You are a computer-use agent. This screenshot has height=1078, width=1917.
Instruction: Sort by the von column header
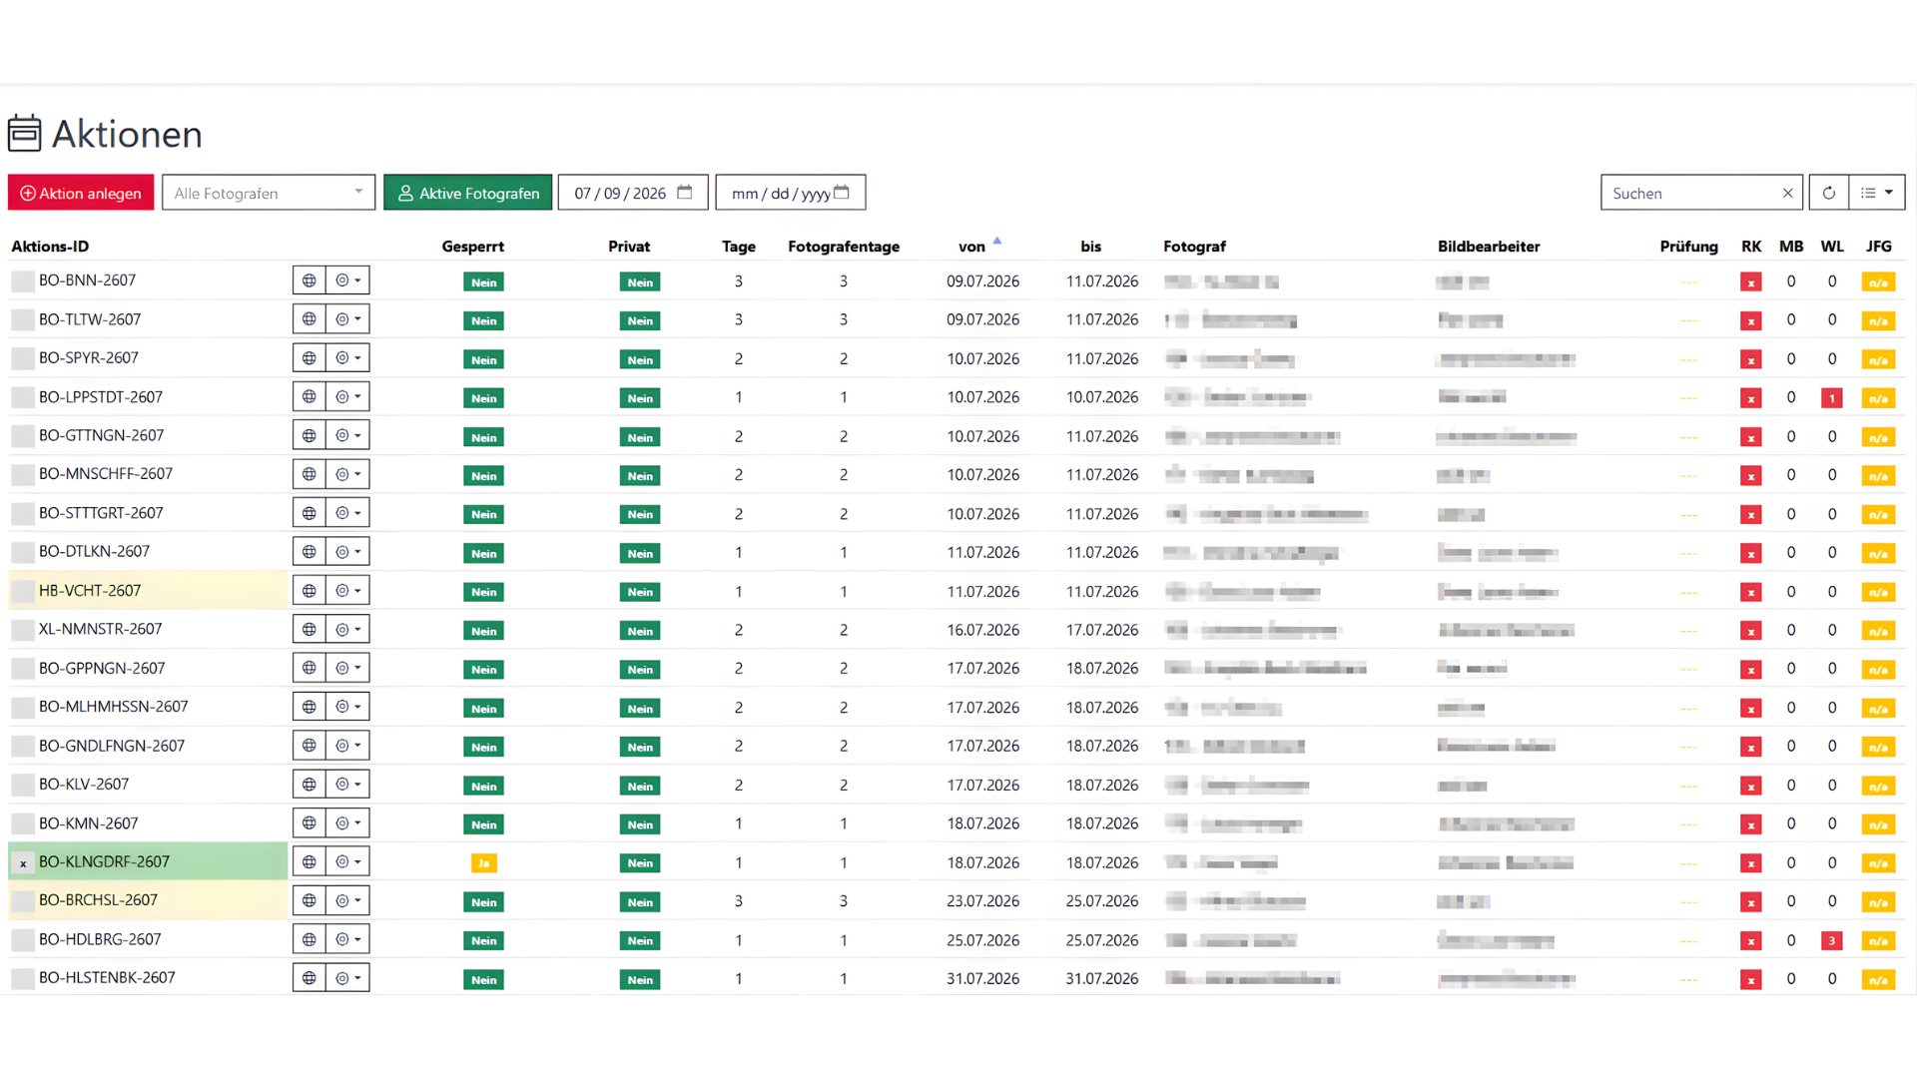(971, 247)
